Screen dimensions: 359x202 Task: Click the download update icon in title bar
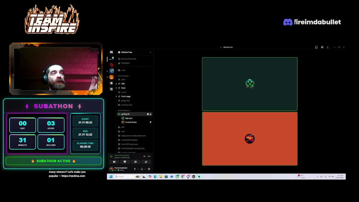(328, 47)
